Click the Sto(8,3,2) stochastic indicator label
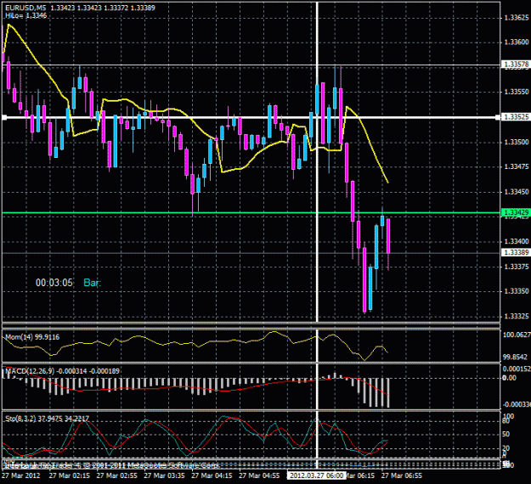Image resolution: width=531 pixels, height=484 pixels. point(47,419)
